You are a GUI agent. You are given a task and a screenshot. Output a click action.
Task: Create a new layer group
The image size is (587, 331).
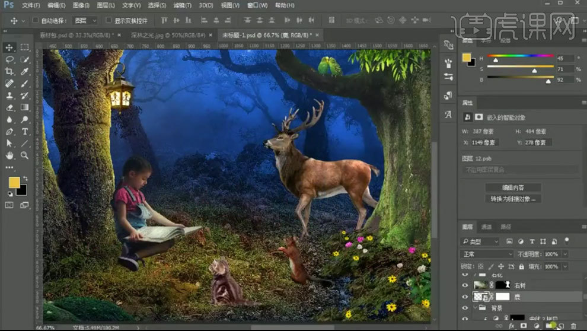(549, 326)
